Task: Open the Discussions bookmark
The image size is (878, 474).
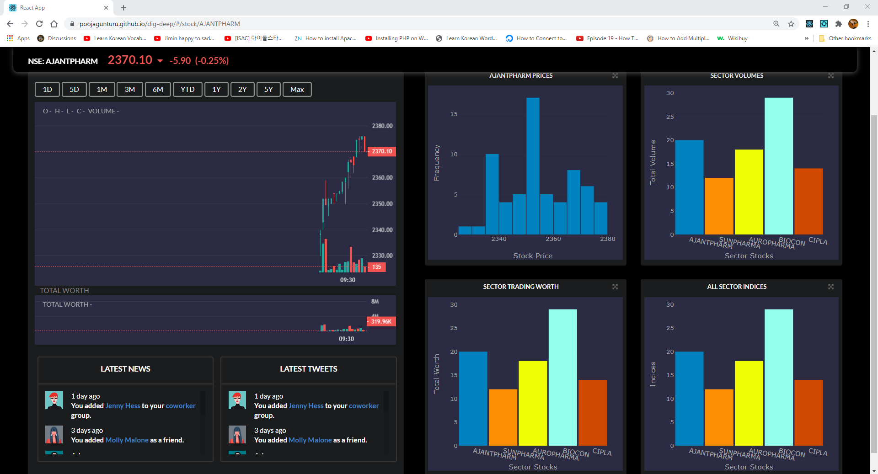Action: point(61,38)
